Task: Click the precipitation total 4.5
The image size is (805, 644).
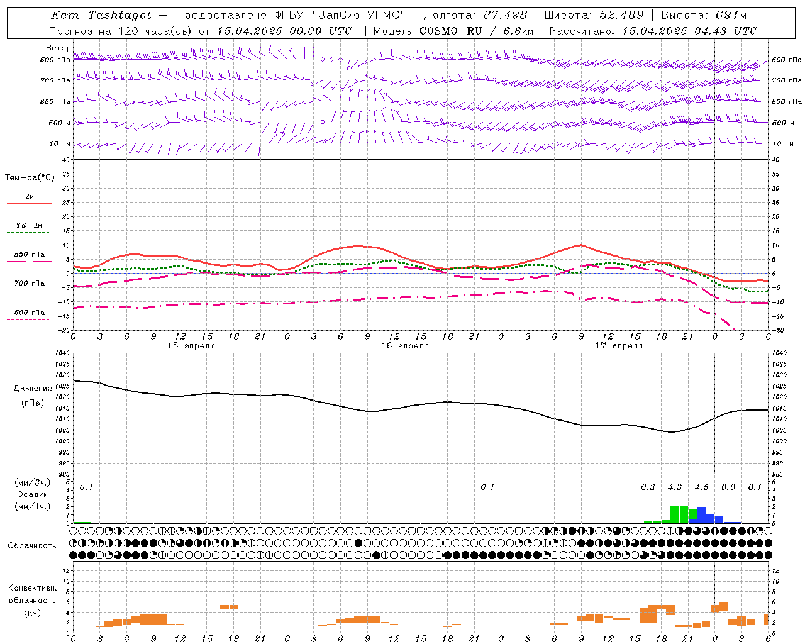Action: pos(701,487)
